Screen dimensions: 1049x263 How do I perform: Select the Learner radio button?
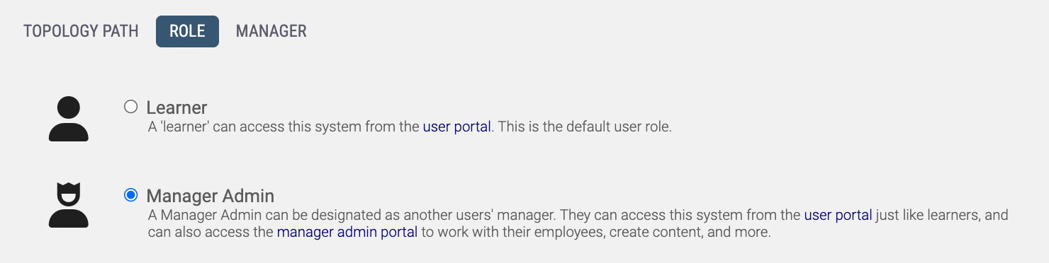pyautogui.click(x=130, y=107)
